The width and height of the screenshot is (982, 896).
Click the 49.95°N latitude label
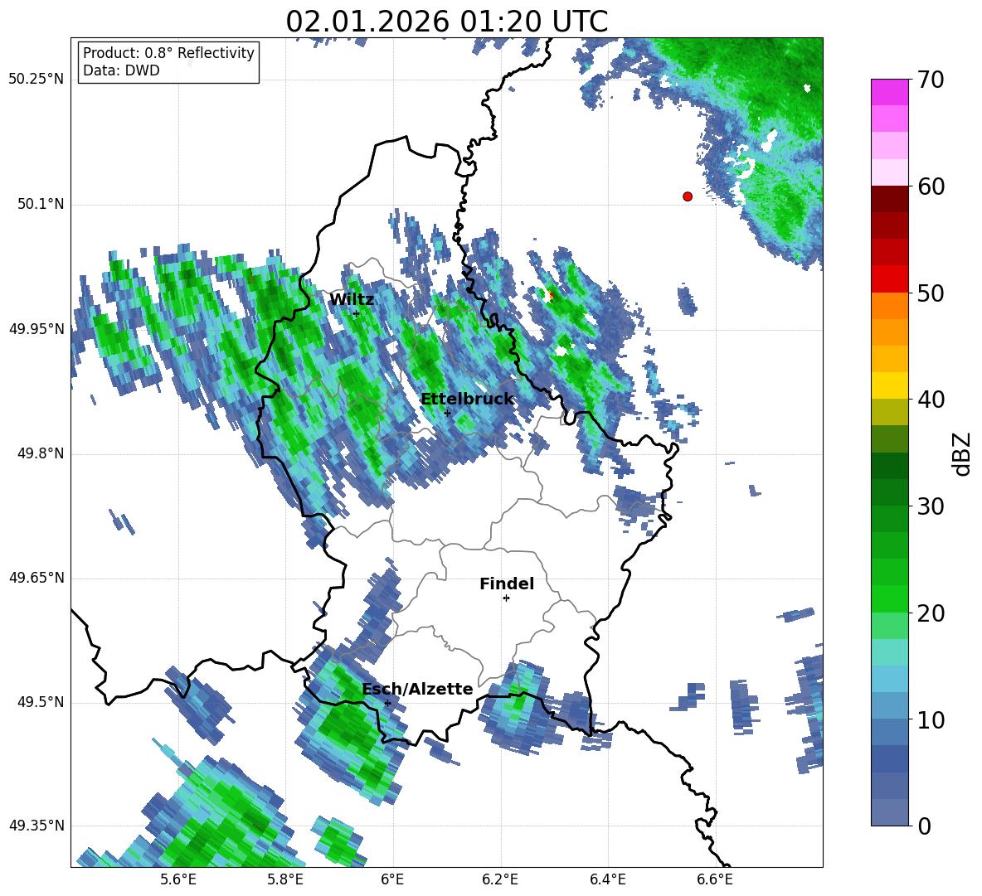[x=36, y=329]
